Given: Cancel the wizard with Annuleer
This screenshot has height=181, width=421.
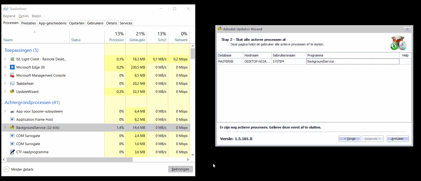Looking at the screenshot, I should pyautogui.click(x=397, y=139).
